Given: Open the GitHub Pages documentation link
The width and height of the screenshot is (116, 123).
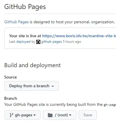Looking at the screenshot, I should click(17, 22).
